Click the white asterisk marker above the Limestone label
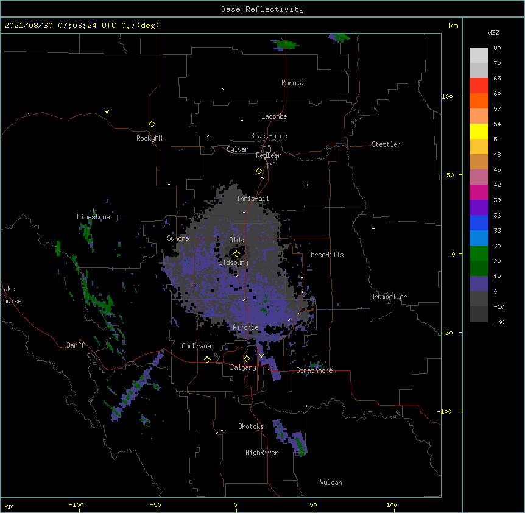The image size is (525, 513). click(94, 211)
